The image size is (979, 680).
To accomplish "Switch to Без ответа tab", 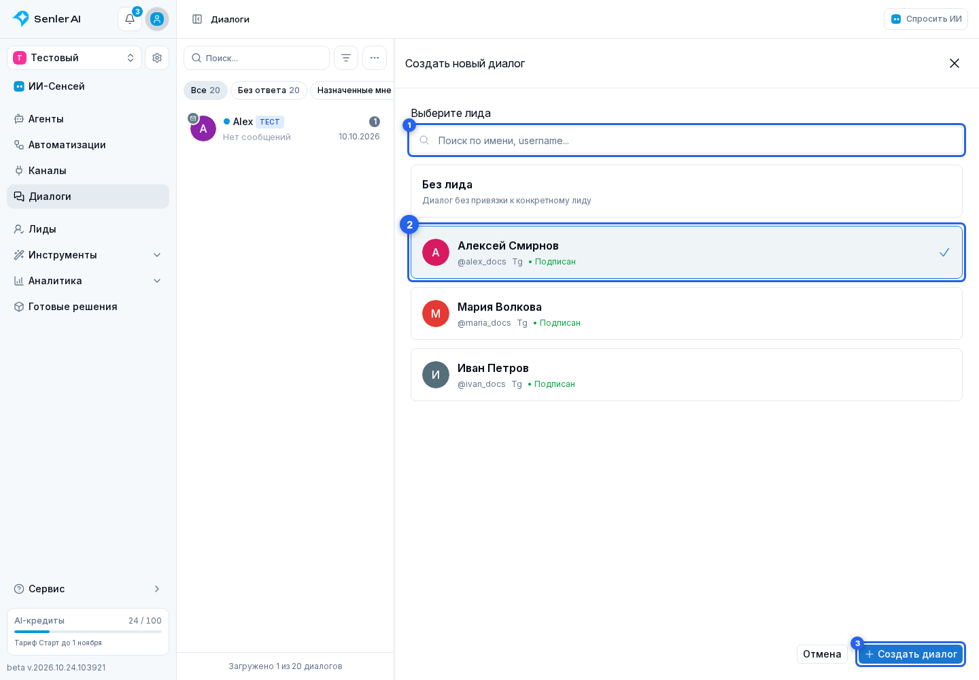I will [269, 90].
